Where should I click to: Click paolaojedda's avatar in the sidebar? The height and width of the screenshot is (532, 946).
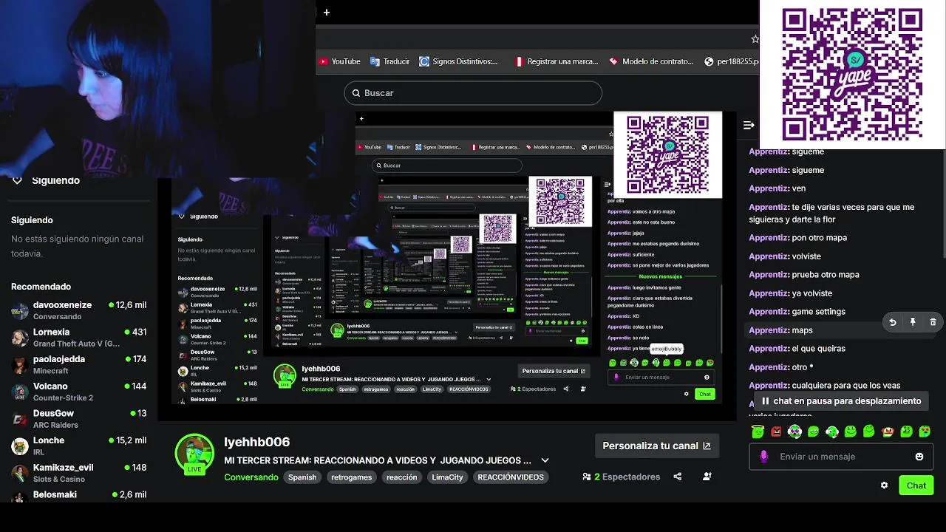point(20,364)
